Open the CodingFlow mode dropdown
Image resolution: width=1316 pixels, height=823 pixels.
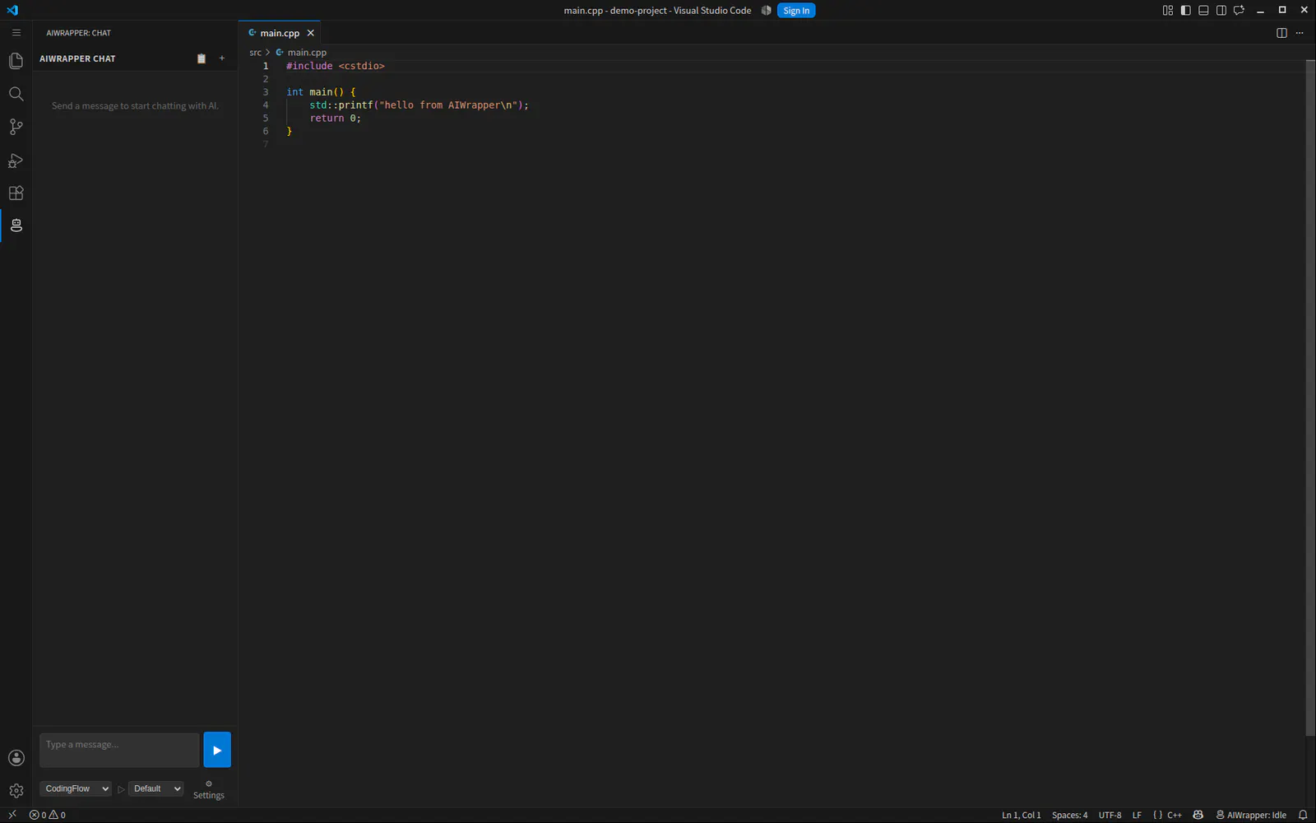75,788
